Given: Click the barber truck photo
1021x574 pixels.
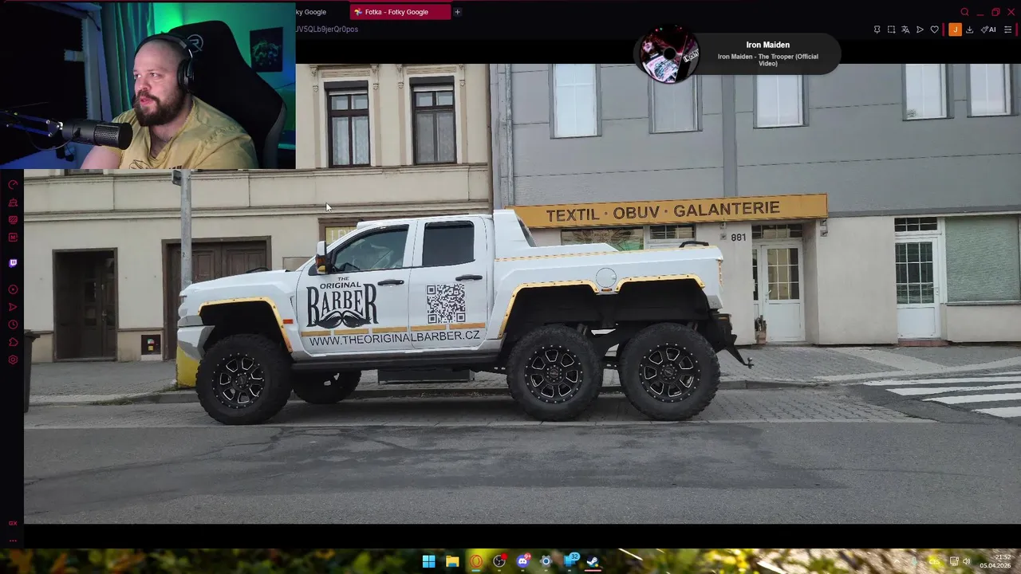Looking at the screenshot, I should 522,293.
